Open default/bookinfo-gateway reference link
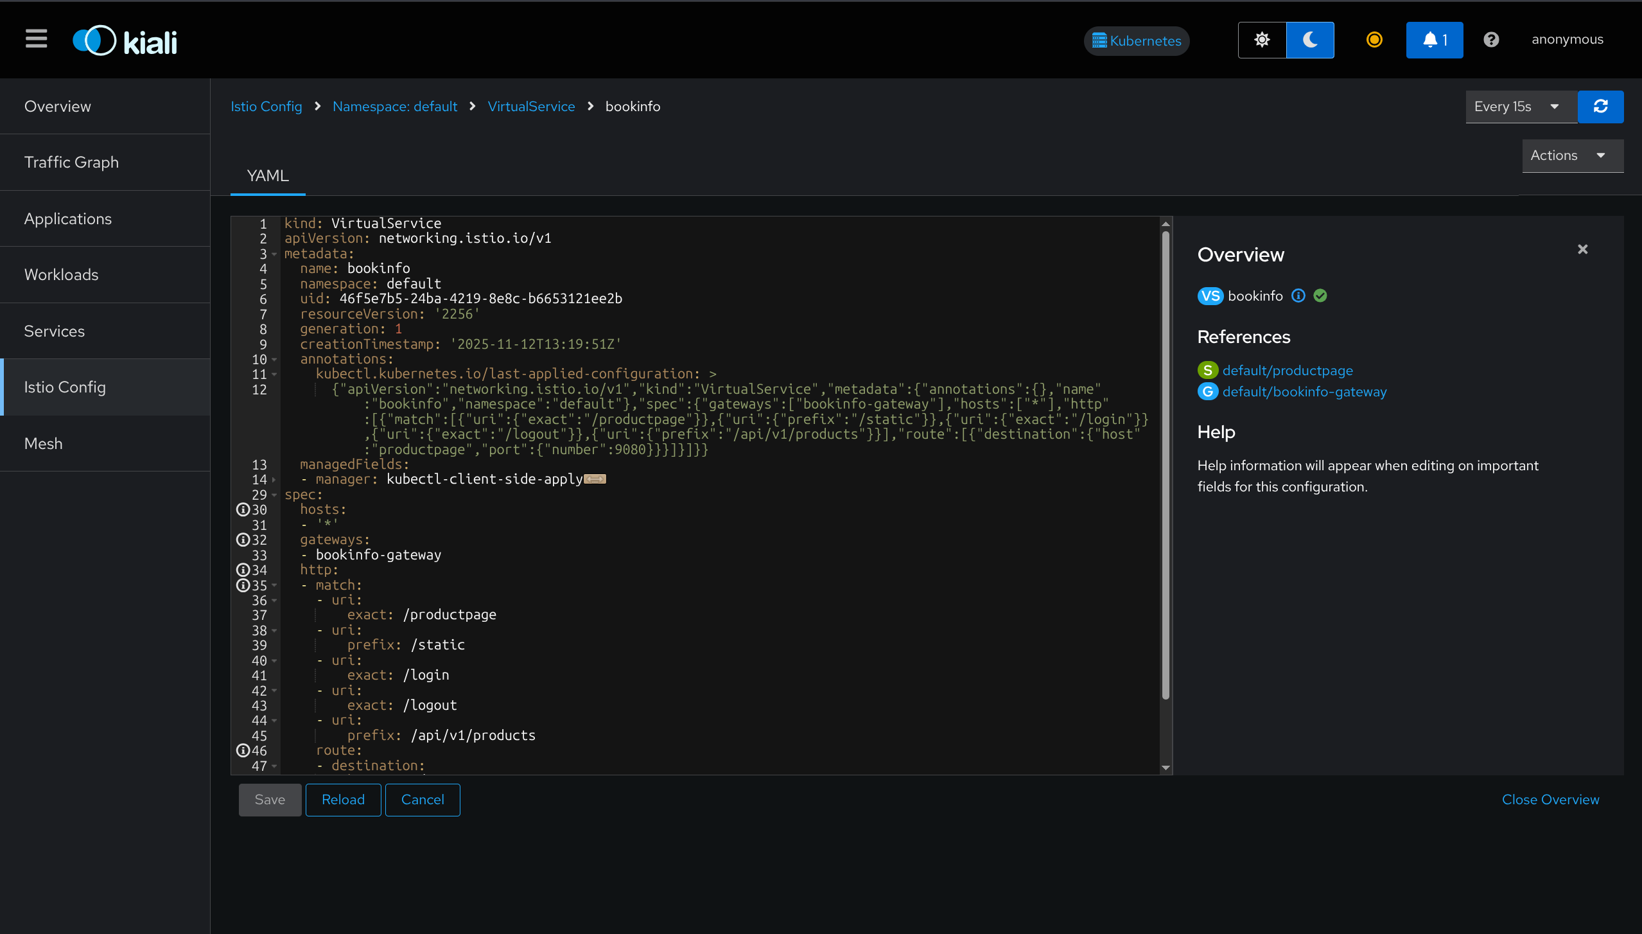Viewport: 1642px width, 934px height. (1304, 392)
